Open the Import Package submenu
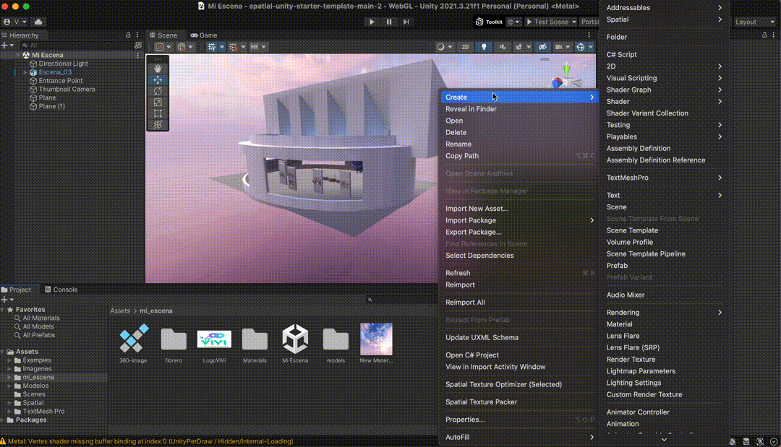The height and width of the screenshot is (447, 781). (x=518, y=220)
